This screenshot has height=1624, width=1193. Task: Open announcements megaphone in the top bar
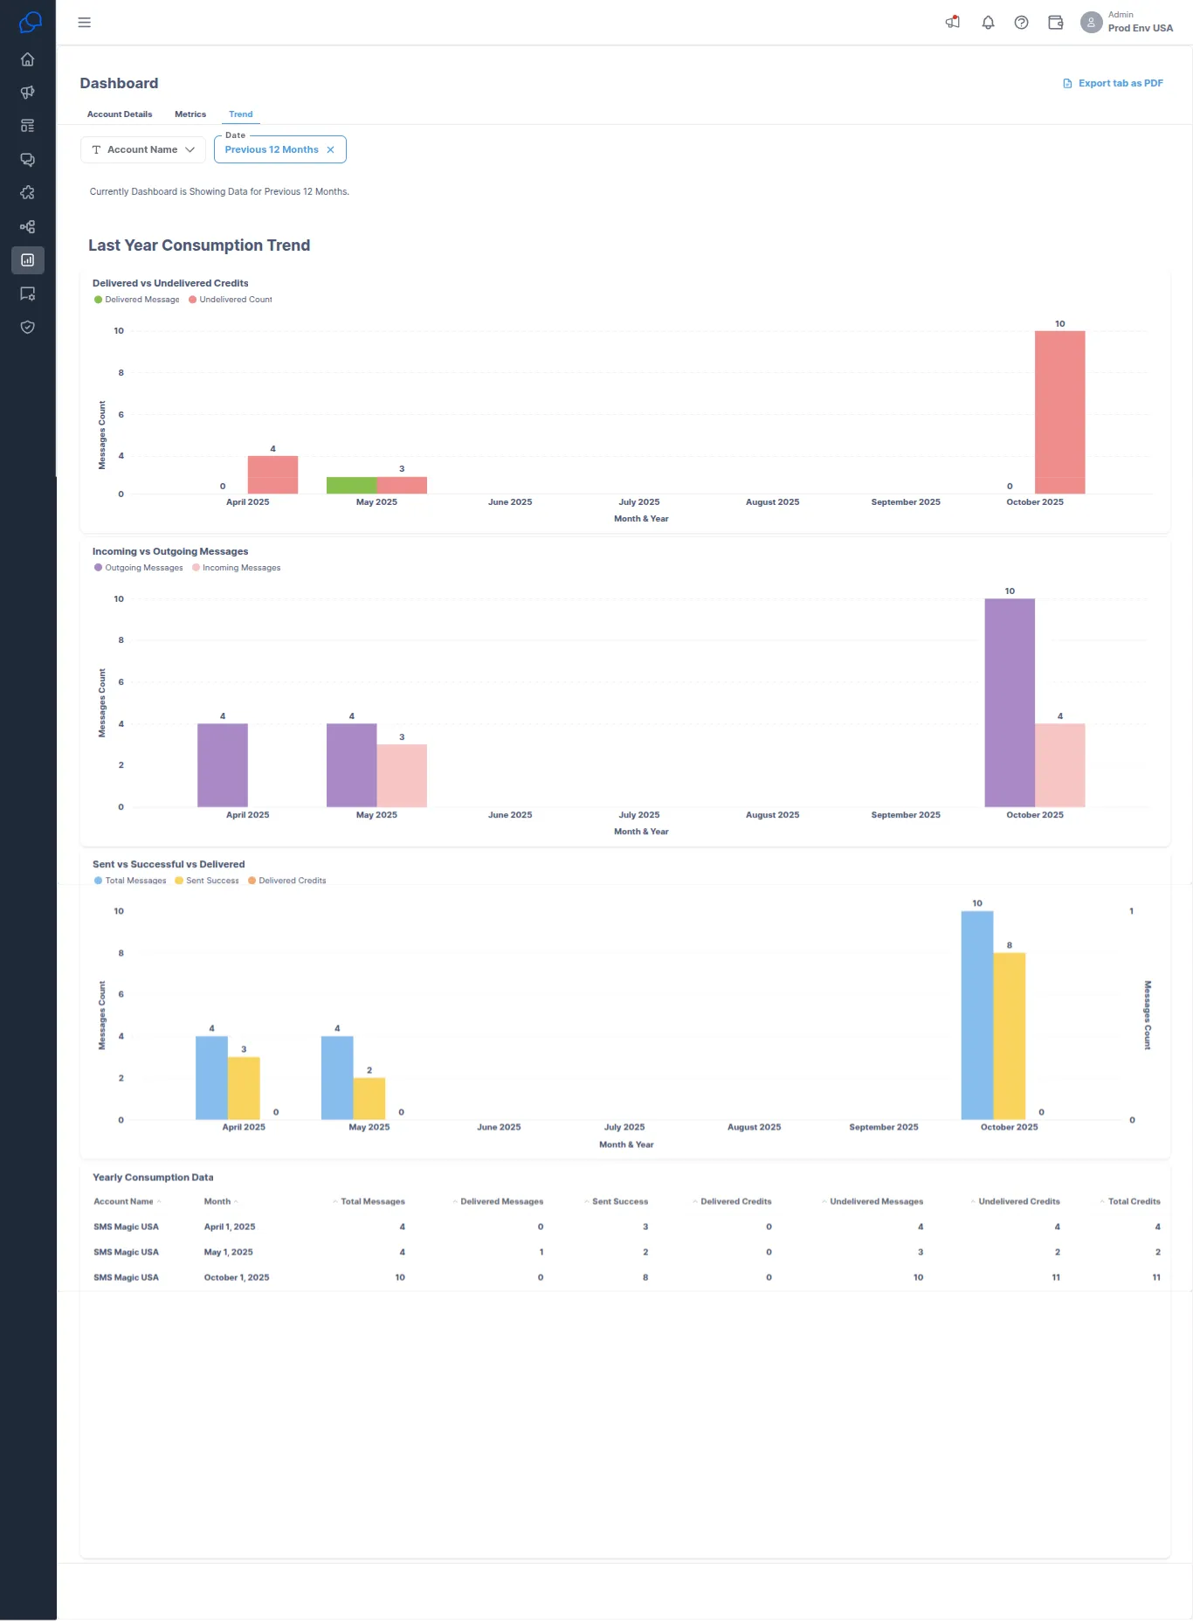click(953, 23)
